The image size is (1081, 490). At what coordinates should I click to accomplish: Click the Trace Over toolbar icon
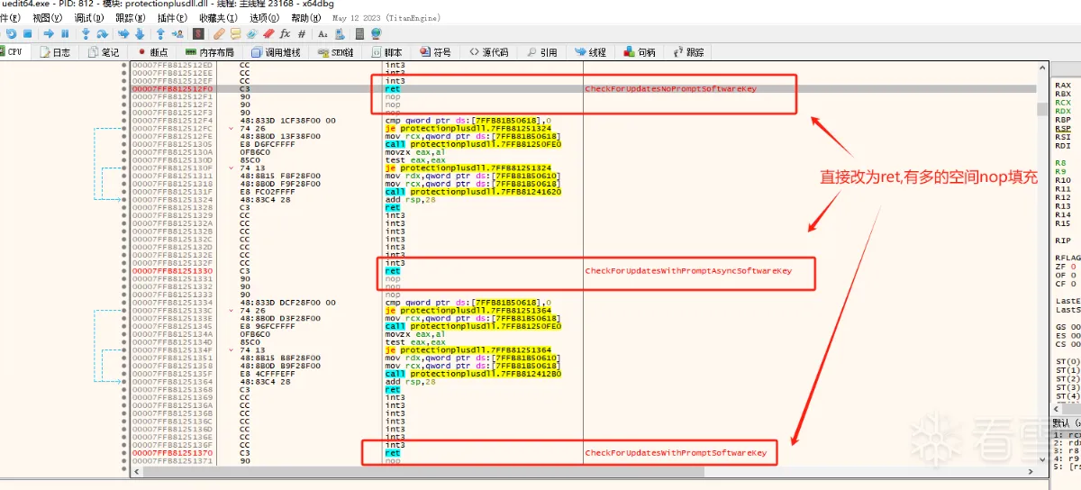coord(140,34)
